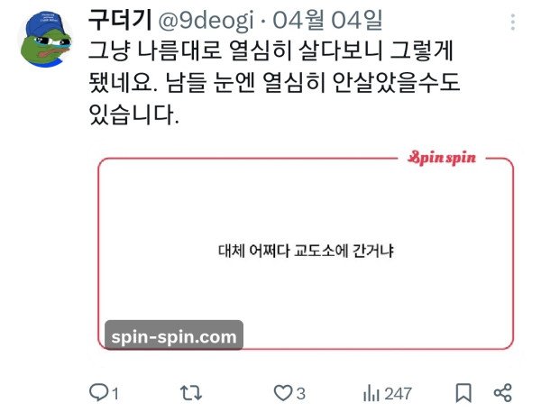The image size is (541, 412).
Task: Open the tweet text starting 그냥 나름대로
Action: (x=274, y=83)
